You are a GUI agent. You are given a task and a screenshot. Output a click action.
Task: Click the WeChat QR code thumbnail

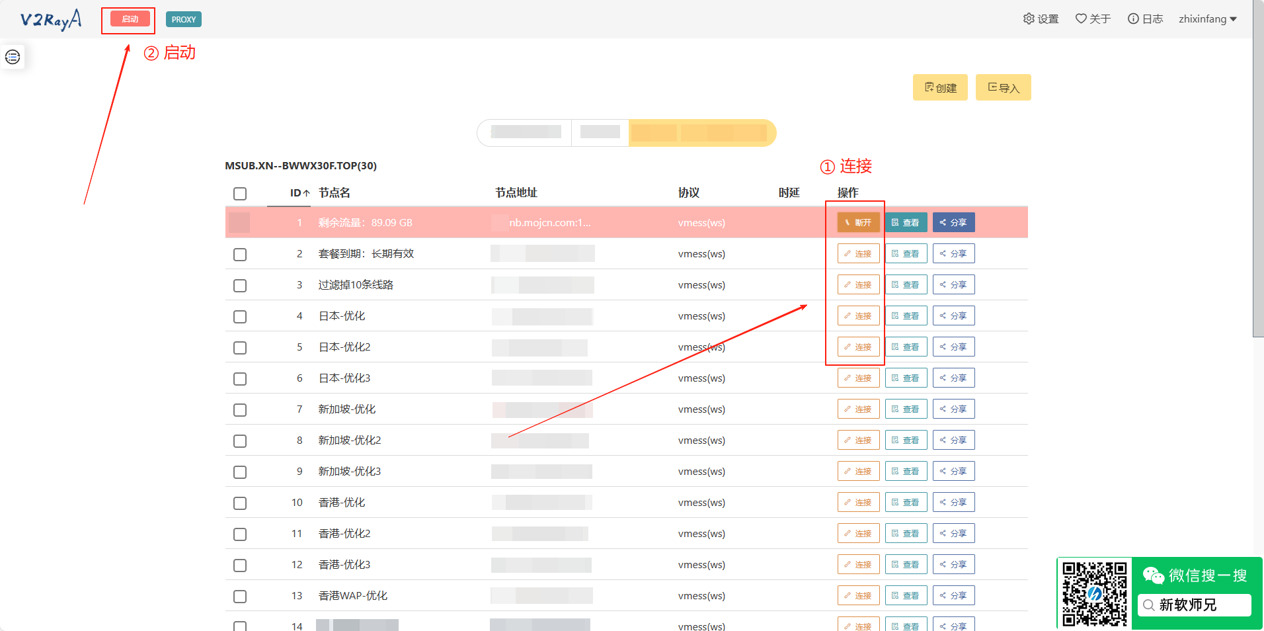1094,593
